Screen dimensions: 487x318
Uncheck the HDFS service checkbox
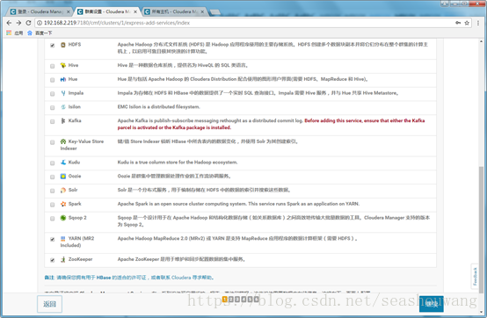coord(52,46)
